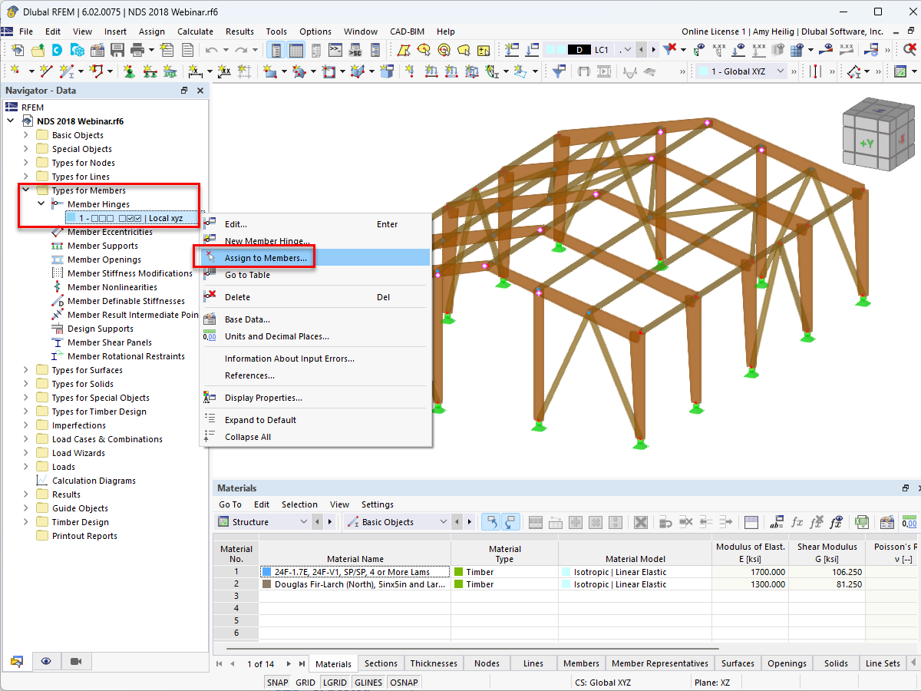Toggle GLINES in status bar

coord(368,682)
